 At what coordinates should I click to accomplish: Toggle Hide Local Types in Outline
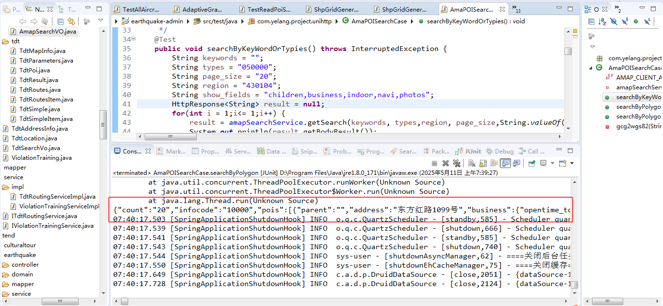647,21
